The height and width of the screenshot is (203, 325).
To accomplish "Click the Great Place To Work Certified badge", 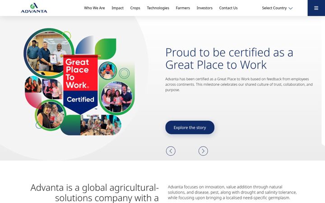I will [x=80, y=84].
